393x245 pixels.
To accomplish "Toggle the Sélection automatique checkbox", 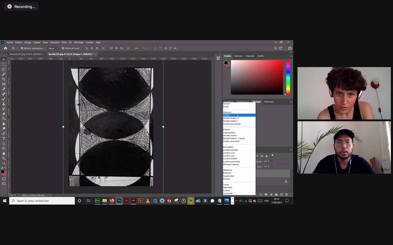I will click(x=22, y=48).
